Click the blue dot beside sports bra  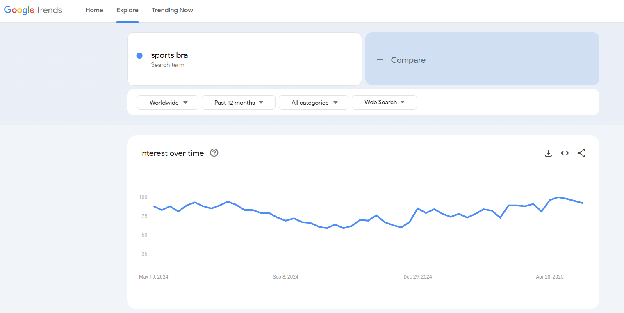(139, 55)
